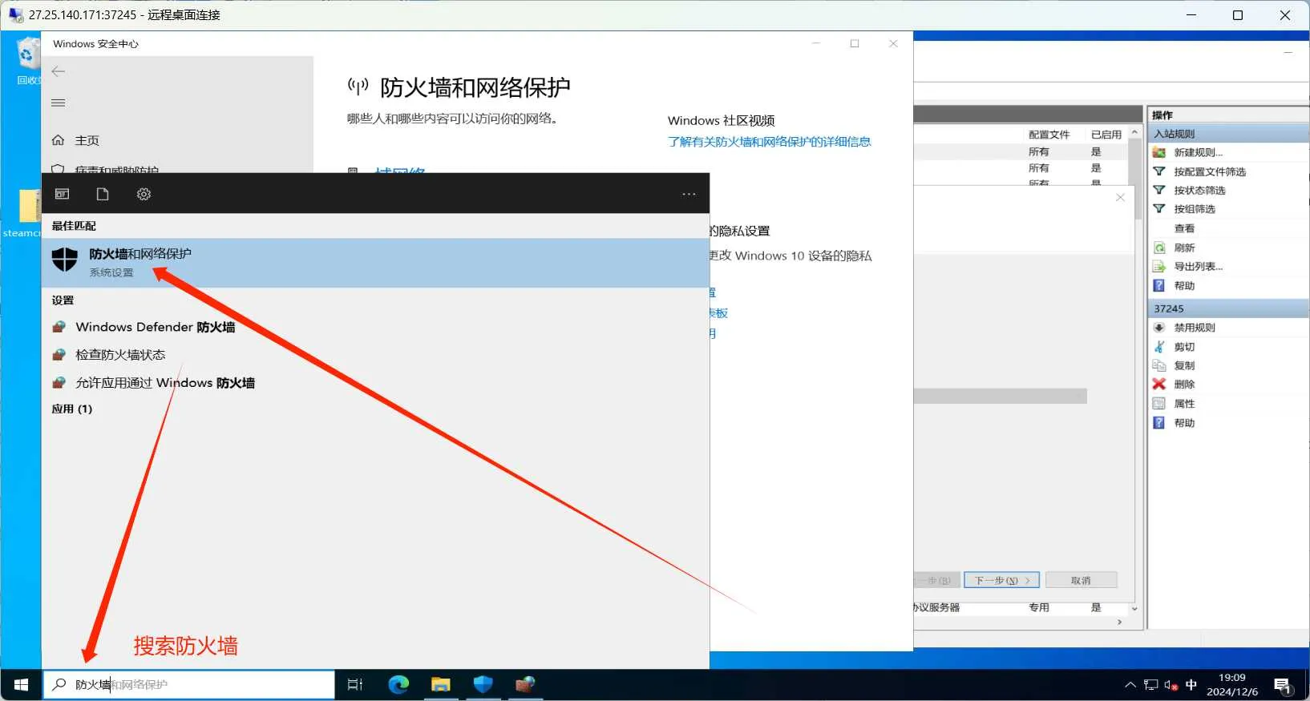
Task: Select the 37245 actions section header
Action: click(x=1228, y=308)
